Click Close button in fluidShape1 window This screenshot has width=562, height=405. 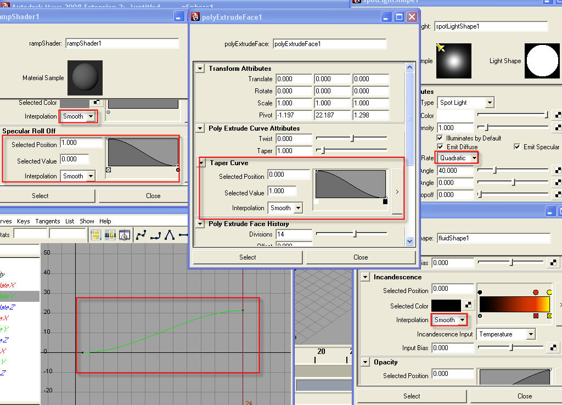click(x=525, y=396)
